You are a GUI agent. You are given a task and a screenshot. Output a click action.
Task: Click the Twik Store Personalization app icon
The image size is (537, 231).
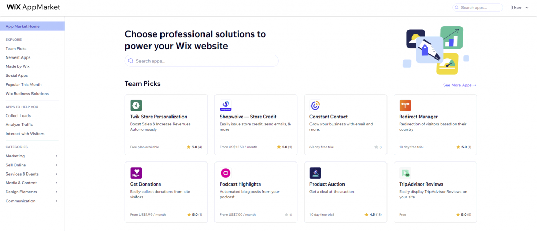click(x=135, y=105)
